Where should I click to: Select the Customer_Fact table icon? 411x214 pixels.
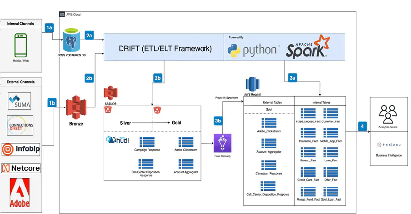coord(331,113)
